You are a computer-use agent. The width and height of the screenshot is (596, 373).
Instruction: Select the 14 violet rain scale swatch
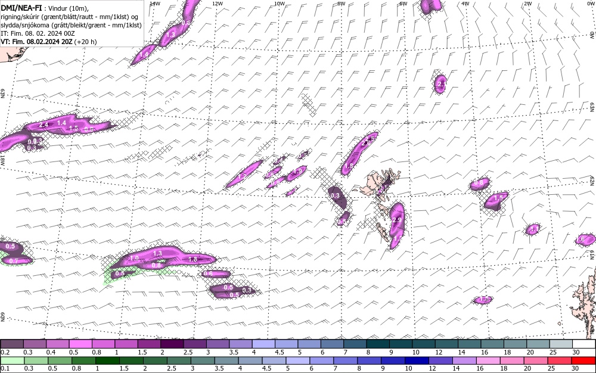pos(464,360)
